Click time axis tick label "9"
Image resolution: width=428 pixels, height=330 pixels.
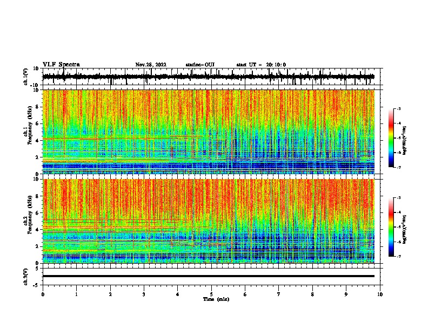(x=346, y=294)
